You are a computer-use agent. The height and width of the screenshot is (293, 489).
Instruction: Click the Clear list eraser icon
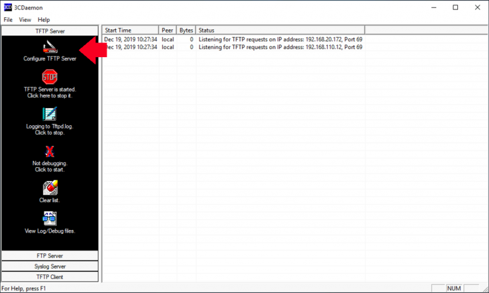click(50, 187)
